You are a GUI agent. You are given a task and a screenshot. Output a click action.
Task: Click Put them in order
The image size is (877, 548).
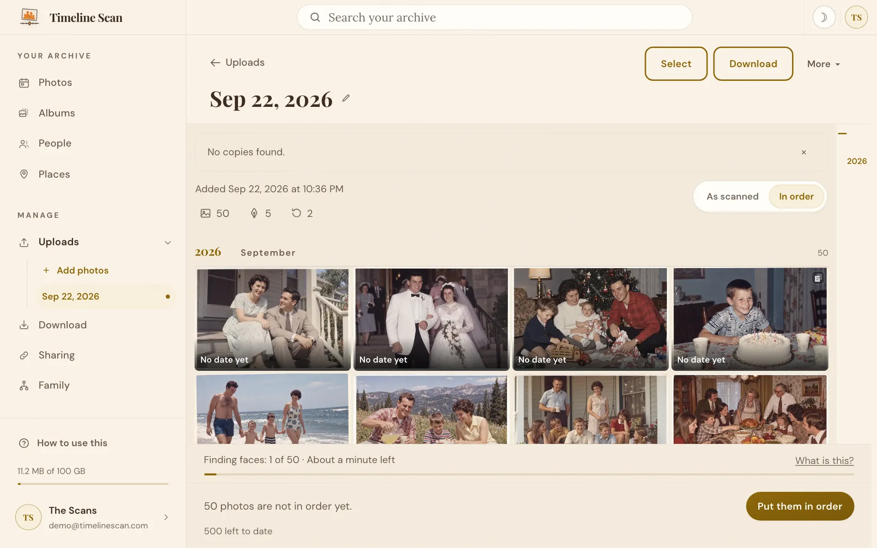[x=800, y=506]
